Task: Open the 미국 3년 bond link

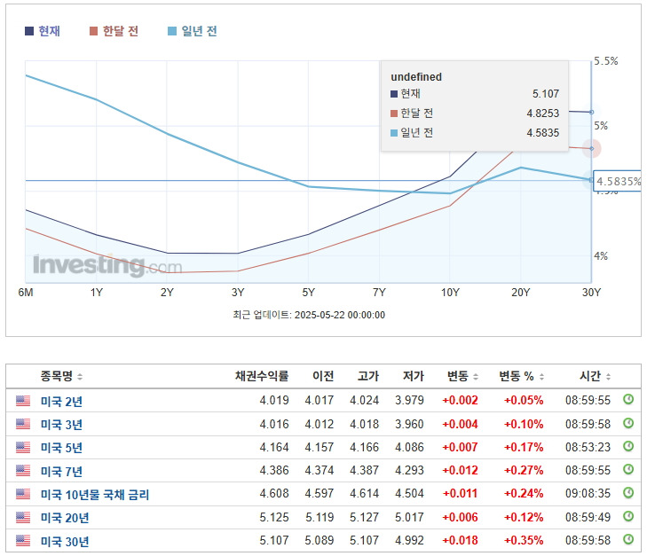Action: [x=61, y=425]
